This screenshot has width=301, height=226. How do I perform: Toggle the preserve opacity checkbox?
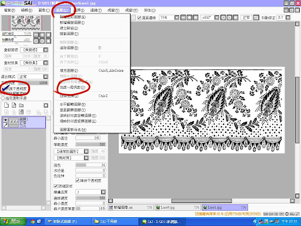click(4, 89)
